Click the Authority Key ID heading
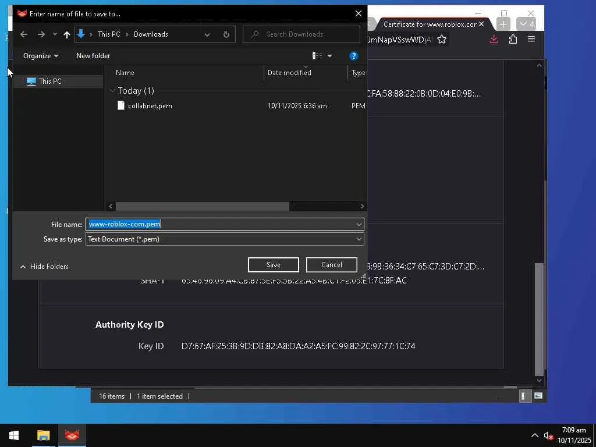Image resolution: width=596 pixels, height=447 pixels. pos(130,325)
